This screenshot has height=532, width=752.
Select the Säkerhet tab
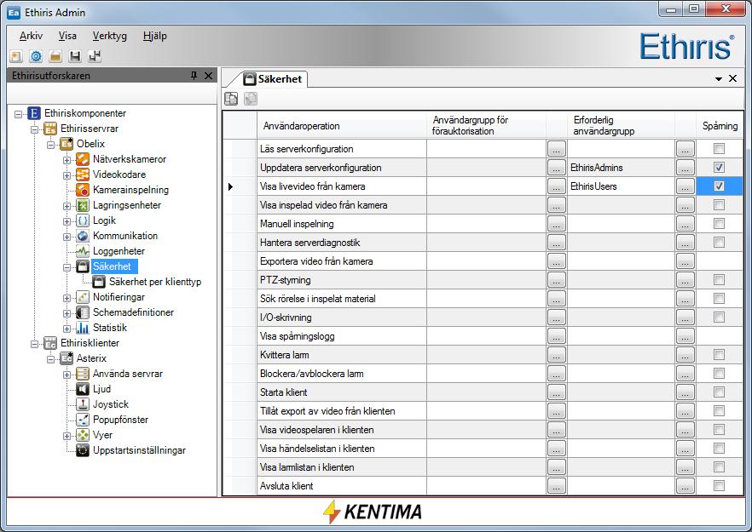[x=273, y=79]
